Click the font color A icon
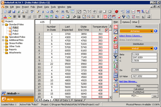The height and width of the screenshot is (107, 161). click(5, 16)
